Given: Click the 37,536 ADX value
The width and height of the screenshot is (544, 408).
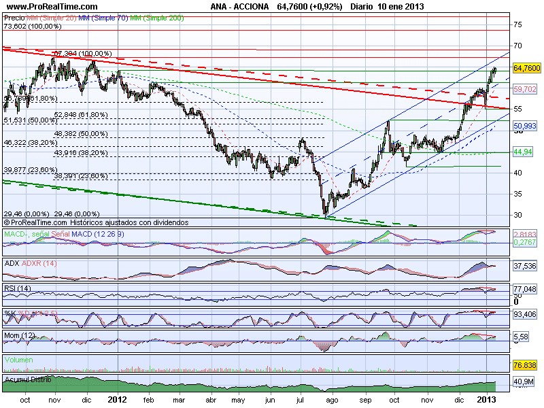Looking at the screenshot, I should pyautogui.click(x=525, y=266).
